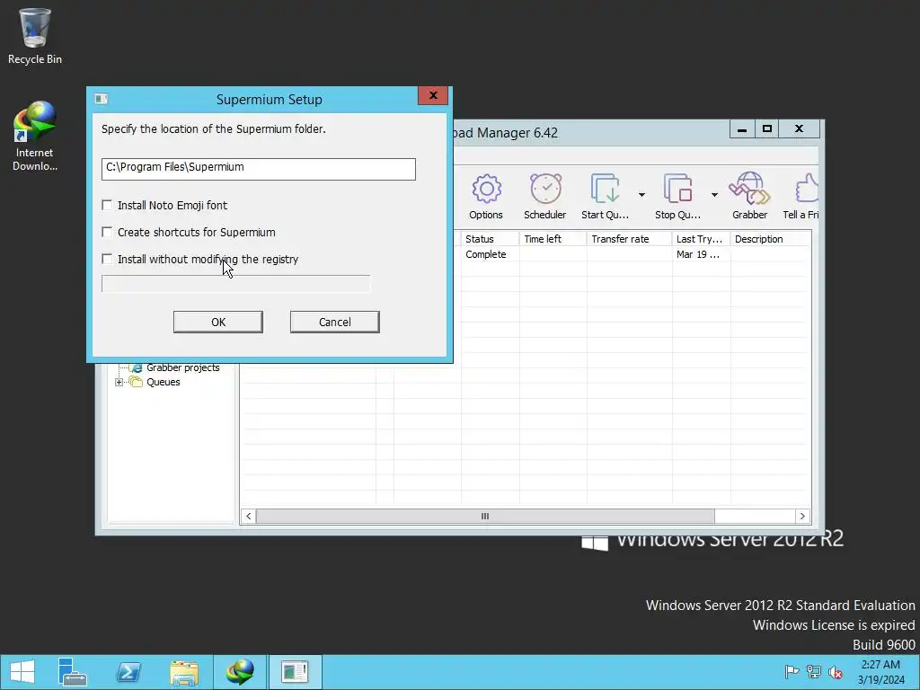Viewport: 920px width, 690px height.
Task: Switch to Internet Download Manager taskbar button
Action: click(x=240, y=672)
